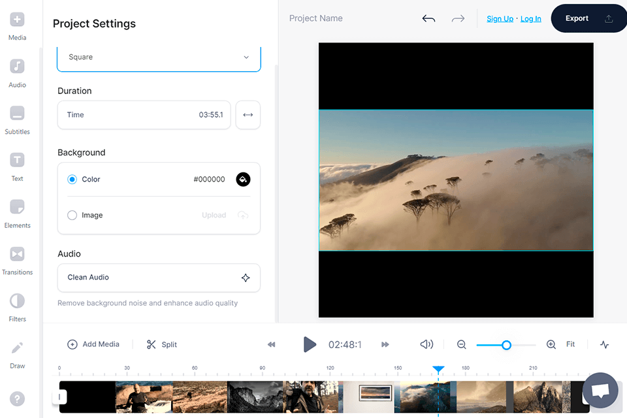Click the blue playhead marker on timeline

coord(438,369)
